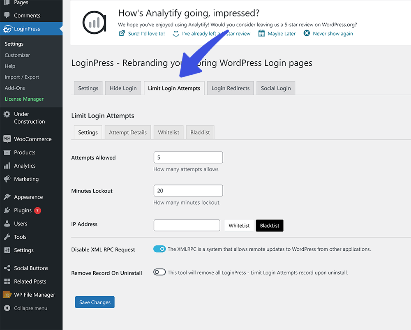The height and width of the screenshot is (330, 411).
Task: Focus the Attempts Allowed input field
Action: [188, 157]
